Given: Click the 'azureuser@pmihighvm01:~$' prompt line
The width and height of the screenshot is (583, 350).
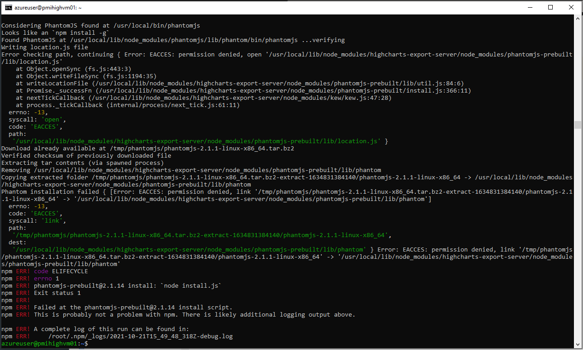Looking at the screenshot, I should tap(45, 344).
